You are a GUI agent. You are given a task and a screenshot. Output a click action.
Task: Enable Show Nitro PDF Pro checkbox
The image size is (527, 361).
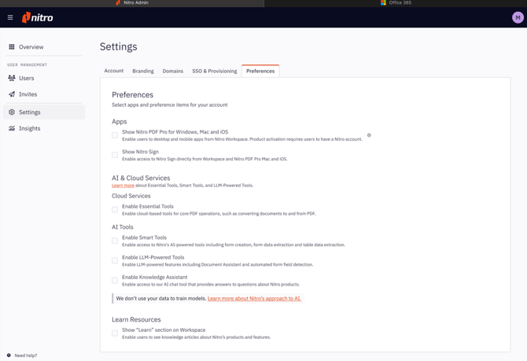pyautogui.click(x=115, y=135)
